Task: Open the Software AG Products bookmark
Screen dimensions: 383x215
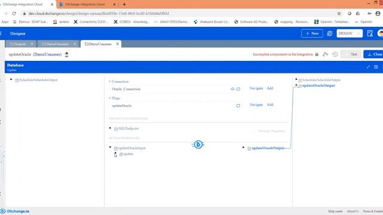Action: point(251,21)
